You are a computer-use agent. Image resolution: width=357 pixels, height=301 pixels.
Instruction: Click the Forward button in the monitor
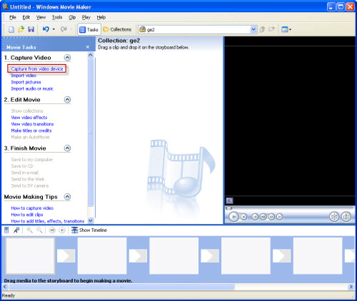pos(280,217)
